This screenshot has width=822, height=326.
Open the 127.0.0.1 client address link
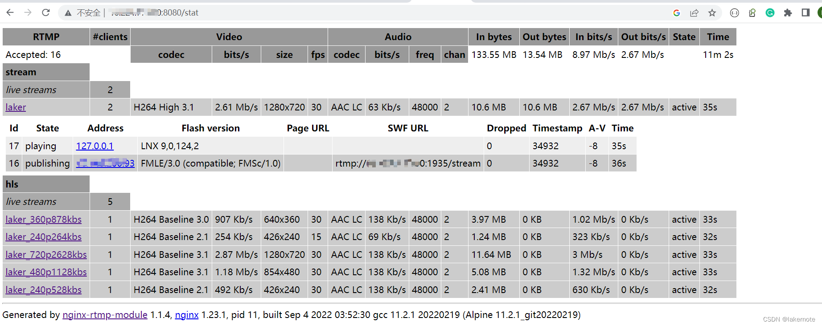pos(95,146)
